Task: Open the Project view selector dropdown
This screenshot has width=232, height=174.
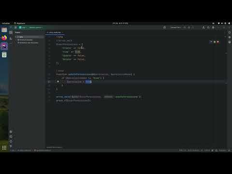Action: 18,32
